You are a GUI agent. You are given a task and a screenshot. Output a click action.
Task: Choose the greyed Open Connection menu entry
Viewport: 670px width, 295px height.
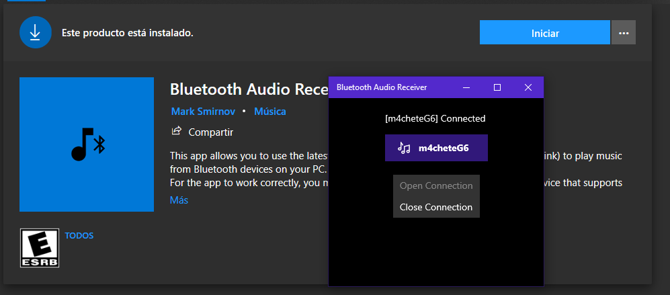point(436,185)
